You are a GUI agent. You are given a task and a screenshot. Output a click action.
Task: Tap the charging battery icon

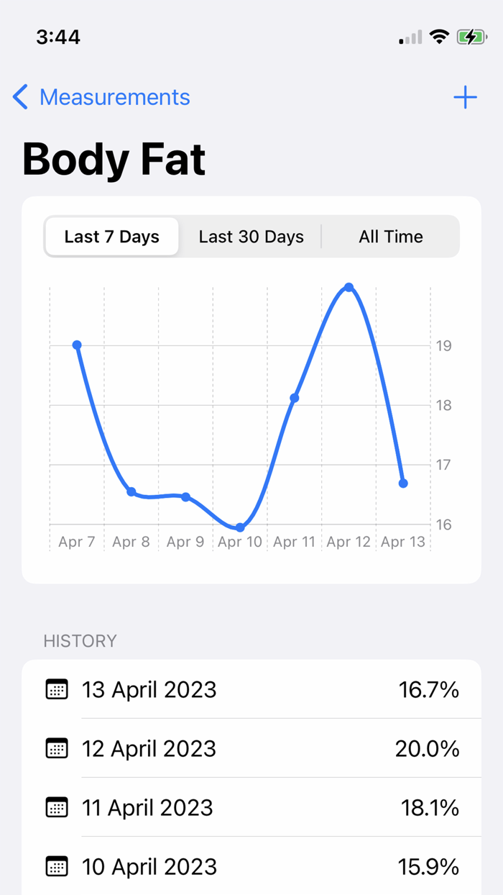tap(472, 37)
